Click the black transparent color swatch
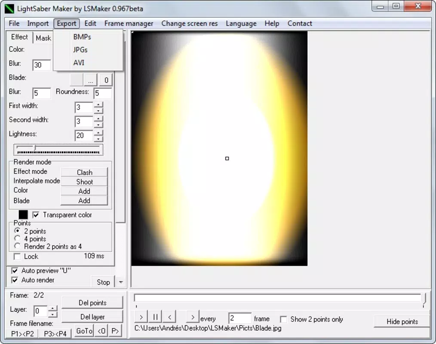The image size is (436, 344). tap(23, 215)
